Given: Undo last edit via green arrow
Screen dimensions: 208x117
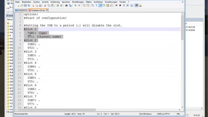Looking at the screenshot, I should click(x=58, y=6).
